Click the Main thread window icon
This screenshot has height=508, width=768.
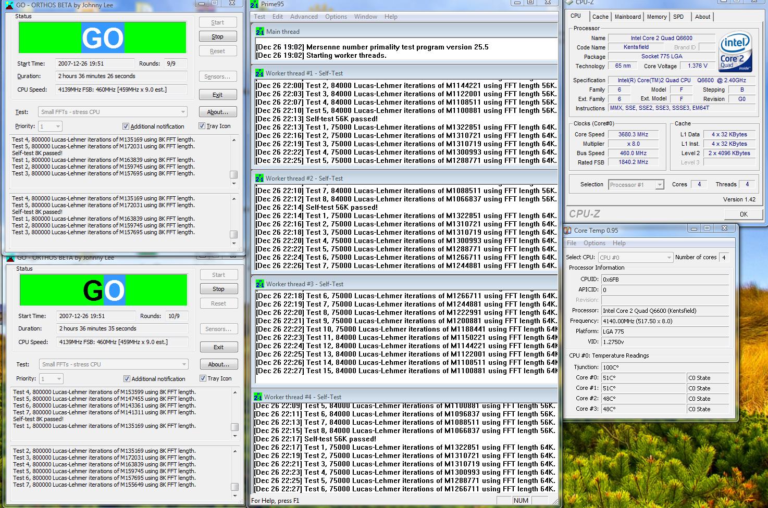(259, 31)
